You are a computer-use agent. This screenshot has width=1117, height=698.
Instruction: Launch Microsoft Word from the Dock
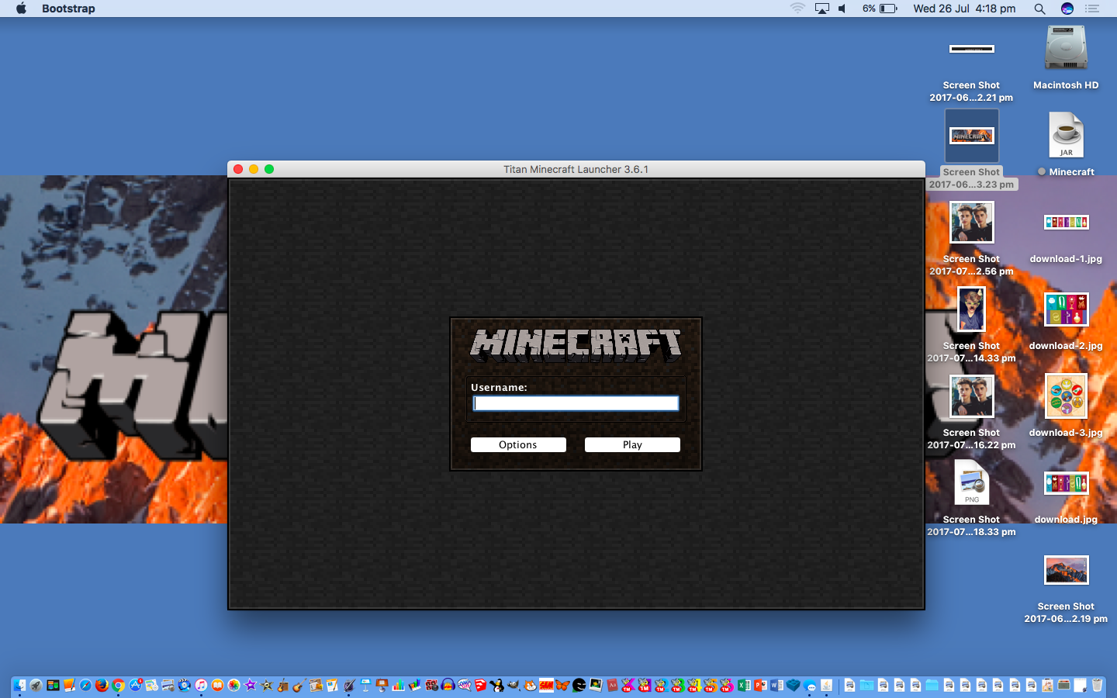776,685
